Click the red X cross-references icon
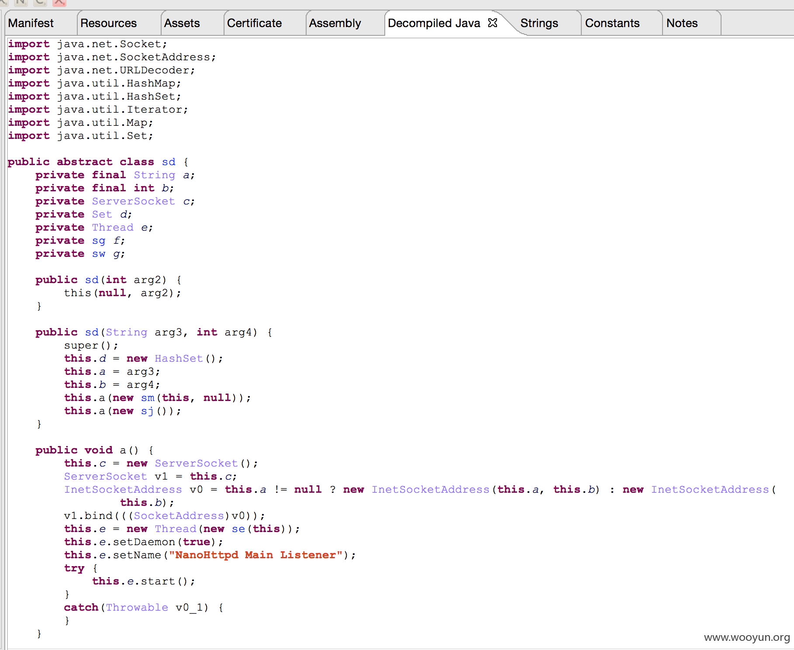 click(59, 2)
